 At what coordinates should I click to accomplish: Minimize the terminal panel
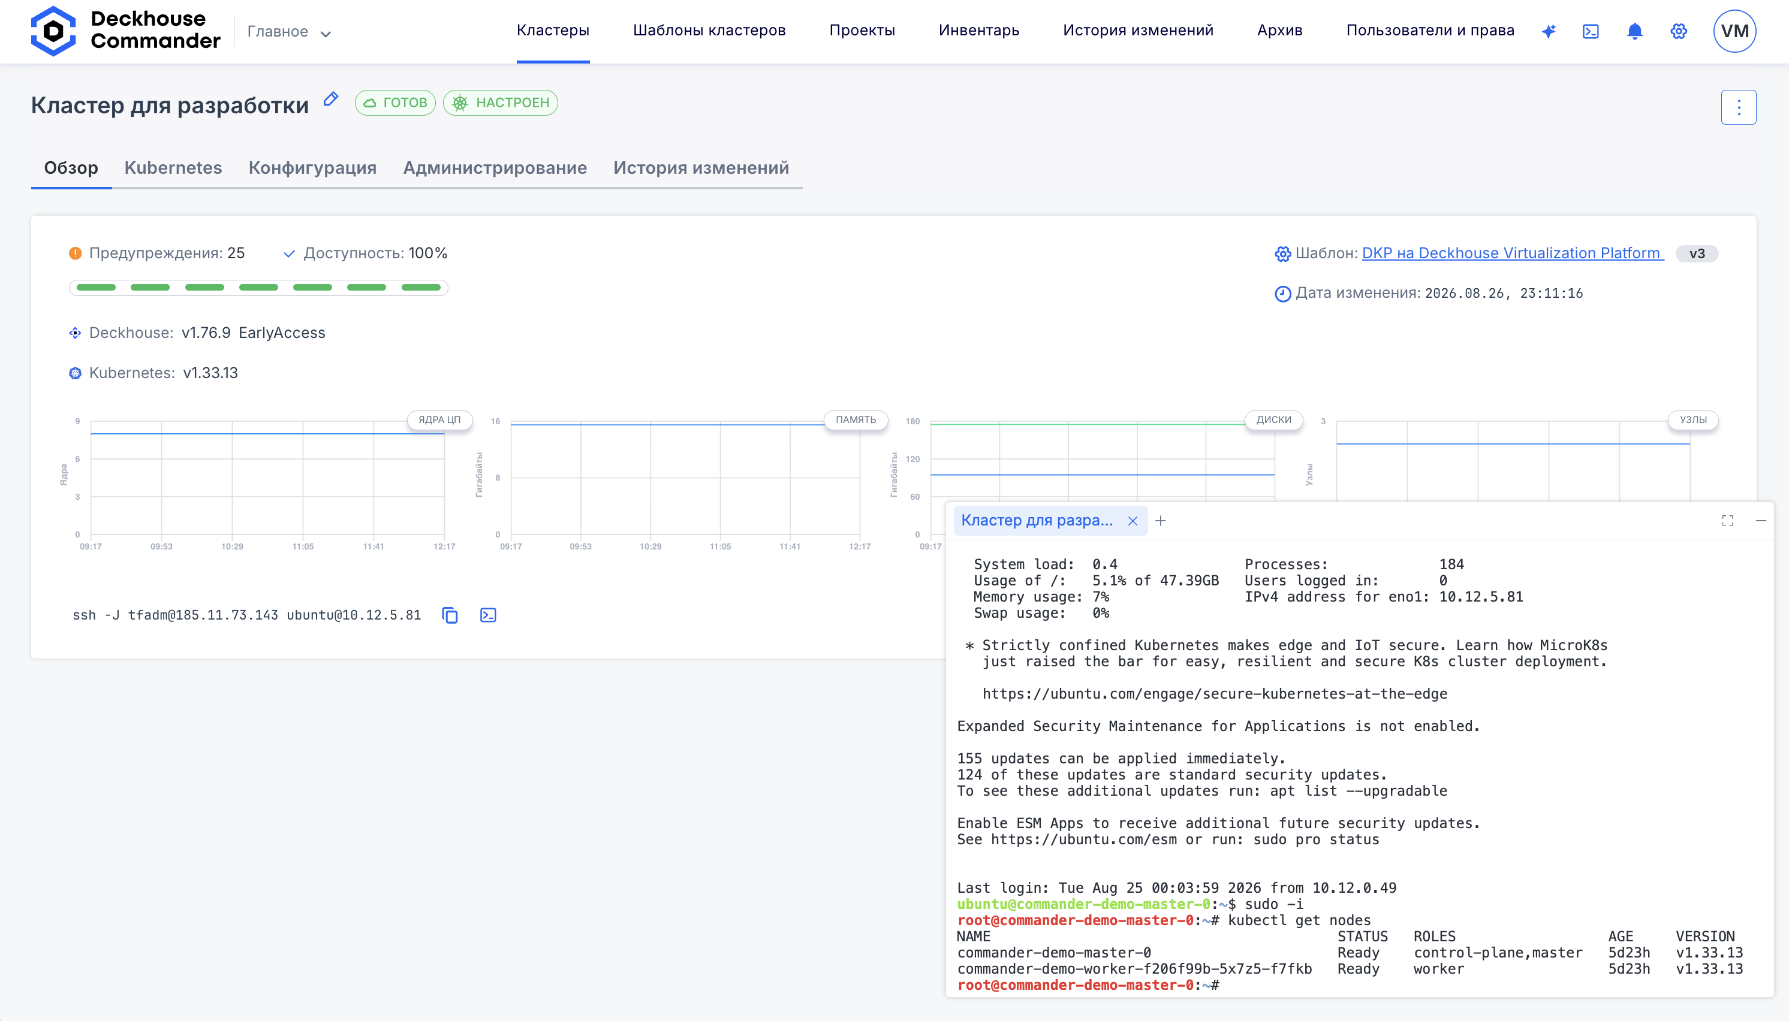pos(1761,520)
